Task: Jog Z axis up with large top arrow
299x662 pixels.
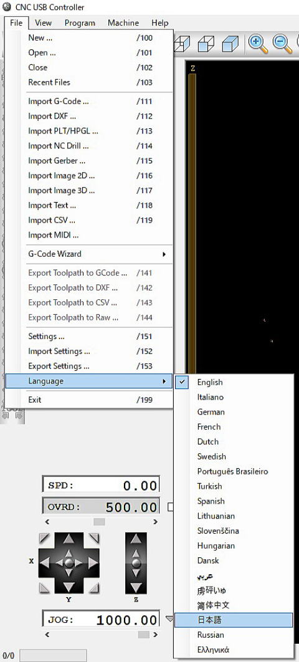Action: click(136, 539)
